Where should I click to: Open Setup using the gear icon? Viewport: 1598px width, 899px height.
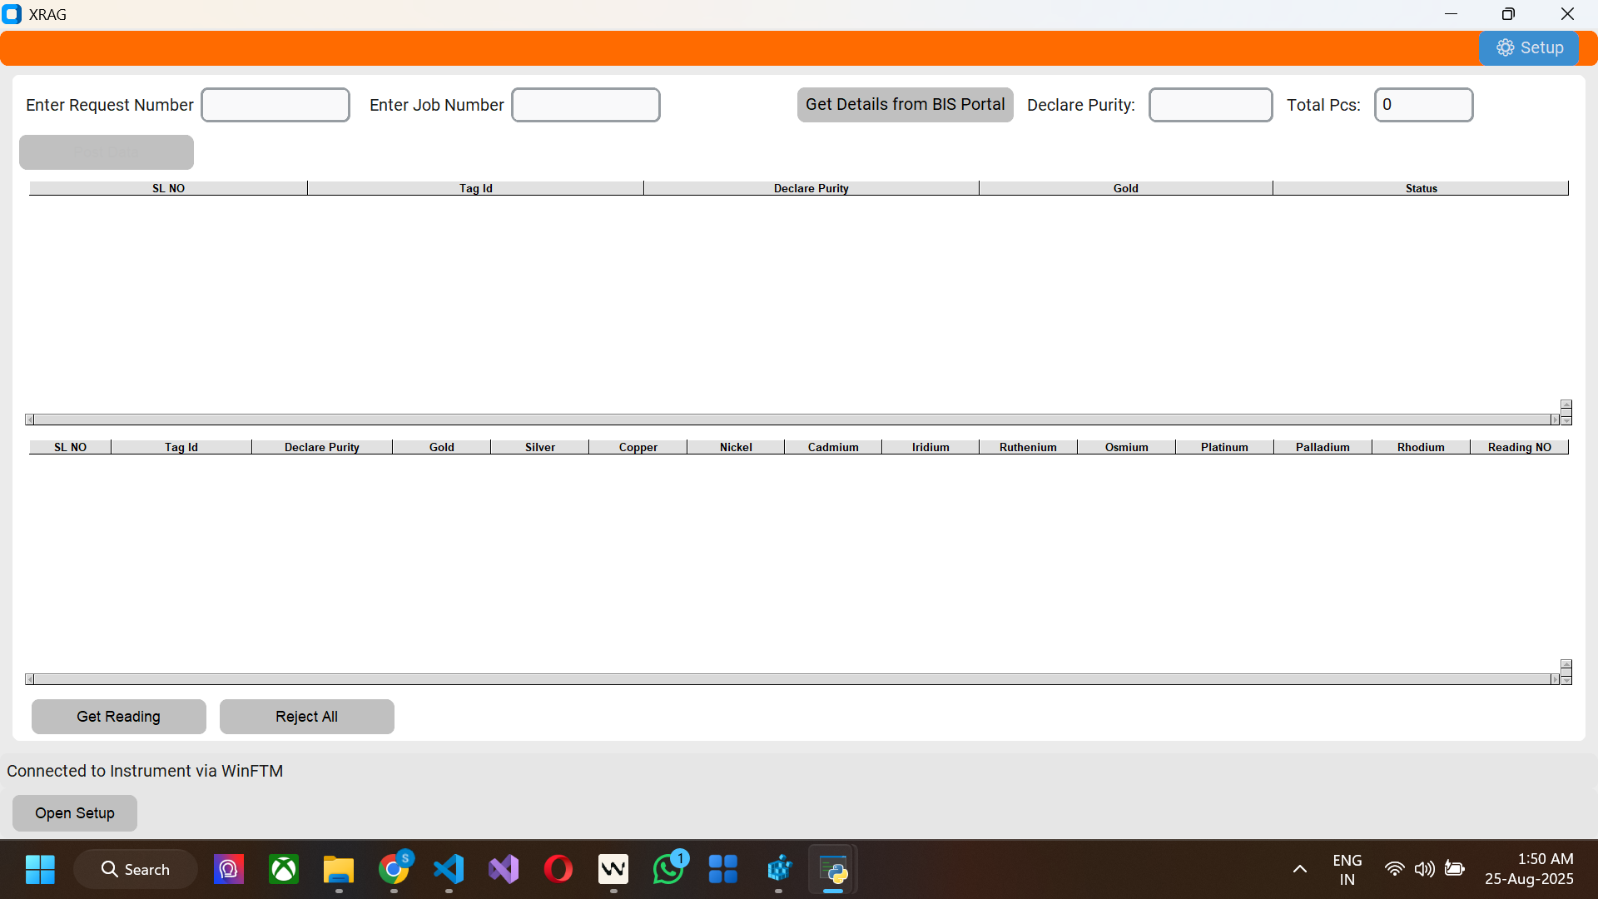click(x=1530, y=47)
